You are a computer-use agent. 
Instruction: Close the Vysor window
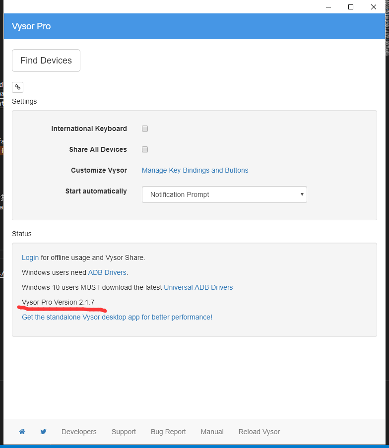tap(374, 7)
